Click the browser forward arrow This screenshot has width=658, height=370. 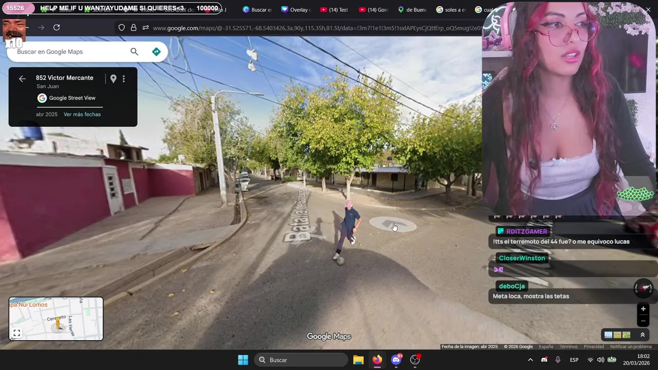41,28
